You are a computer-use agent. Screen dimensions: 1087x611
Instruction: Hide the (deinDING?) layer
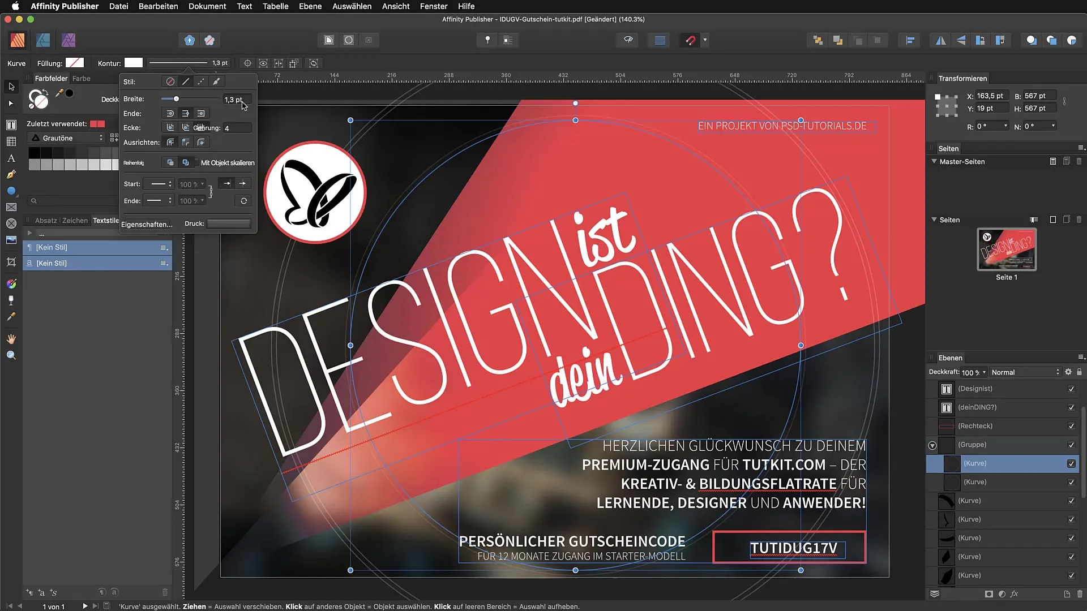point(1071,407)
